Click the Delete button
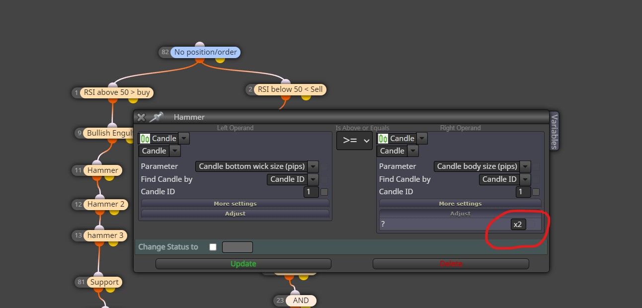Screen dimensions: 642x308 451,264
